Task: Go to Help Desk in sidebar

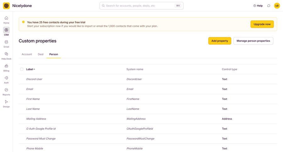Action: (6, 54)
